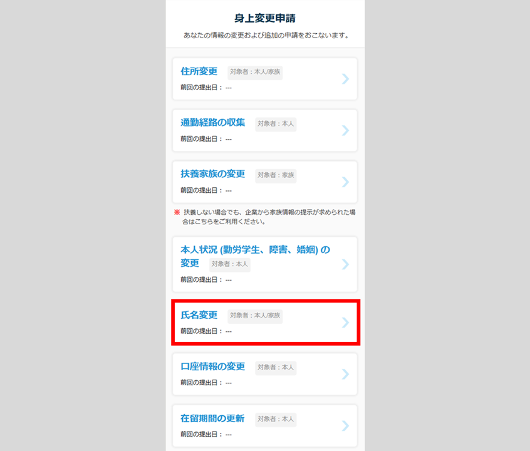Open the 扶養家族の変更 link
The height and width of the screenshot is (451, 530).
(212, 174)
